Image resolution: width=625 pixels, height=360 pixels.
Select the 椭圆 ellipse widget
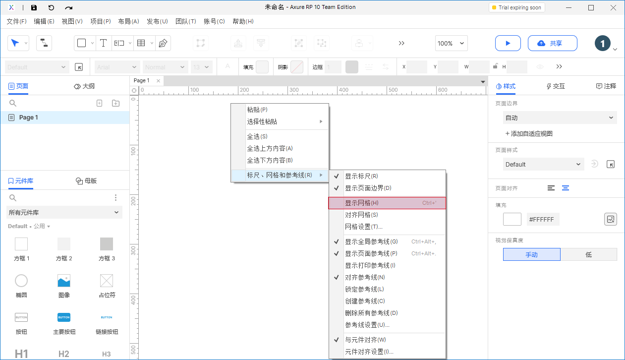point(21,287)
